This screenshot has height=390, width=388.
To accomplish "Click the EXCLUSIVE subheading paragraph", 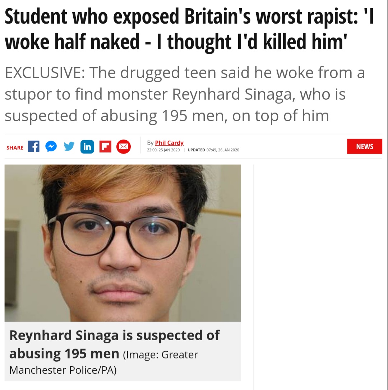I will click(x=185, y=94).
